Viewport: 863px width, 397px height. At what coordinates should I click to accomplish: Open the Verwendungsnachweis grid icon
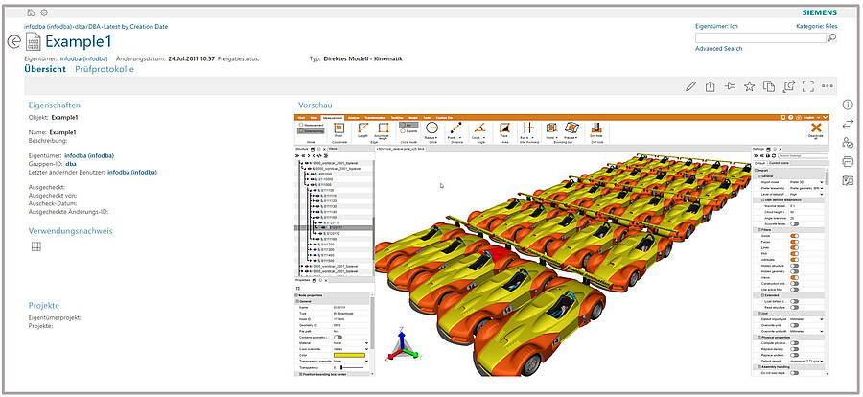pyautogui.click(x=35, y=246)
